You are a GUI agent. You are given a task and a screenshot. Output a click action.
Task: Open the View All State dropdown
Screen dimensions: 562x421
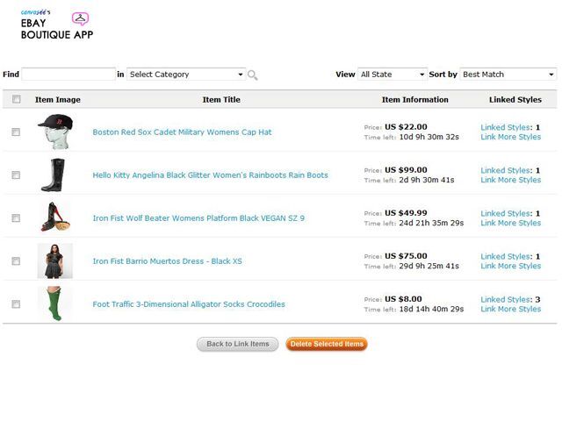point(393,75)
